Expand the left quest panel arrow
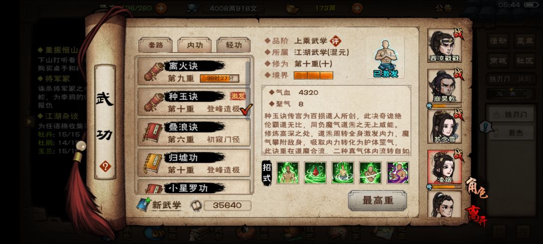The width and height of the screenshot is (543, 244). pyautogui.click(x=29, y=121)
